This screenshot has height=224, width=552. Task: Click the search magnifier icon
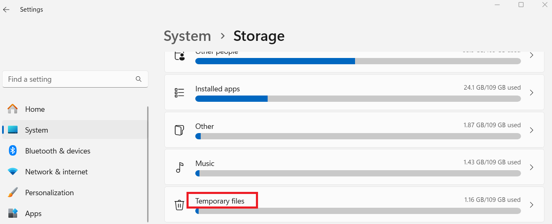[138, 79]
